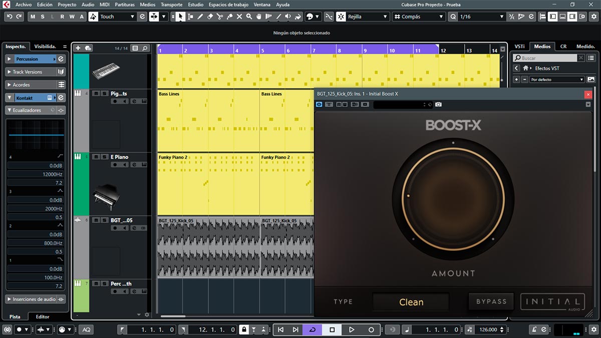Open the Compás grid type dropdown
The image size is (601, 338).
[419, 17]
